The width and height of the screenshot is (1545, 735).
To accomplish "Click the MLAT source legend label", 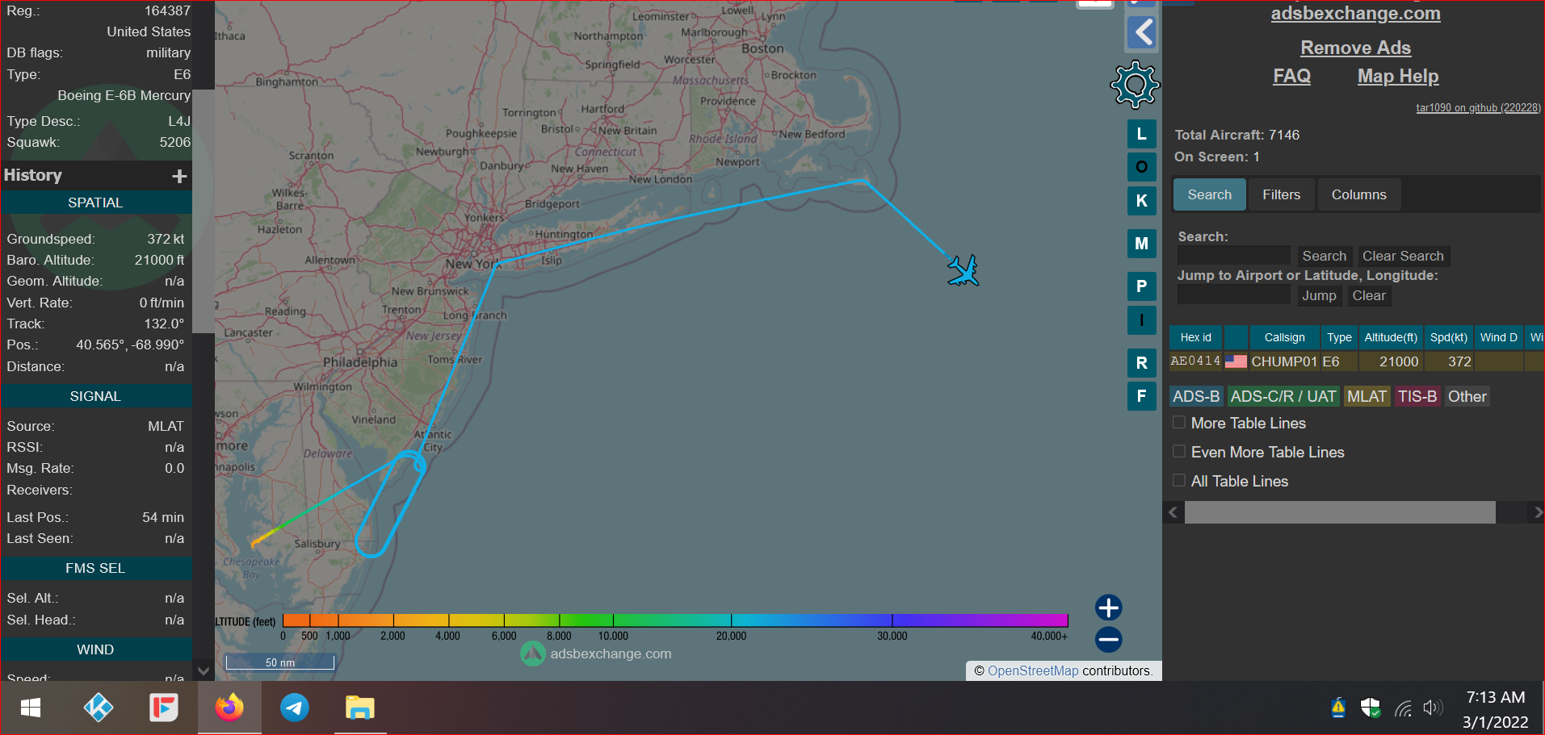I will (x=1367, y=396).
